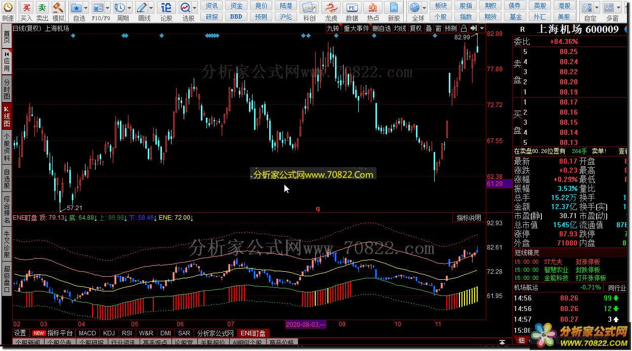Open the 论股 stock discussion icon
This screenshot has height=351, width=632.
(x=166, y=8)
